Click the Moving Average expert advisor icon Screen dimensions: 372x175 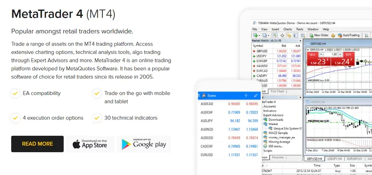point(266,142)
